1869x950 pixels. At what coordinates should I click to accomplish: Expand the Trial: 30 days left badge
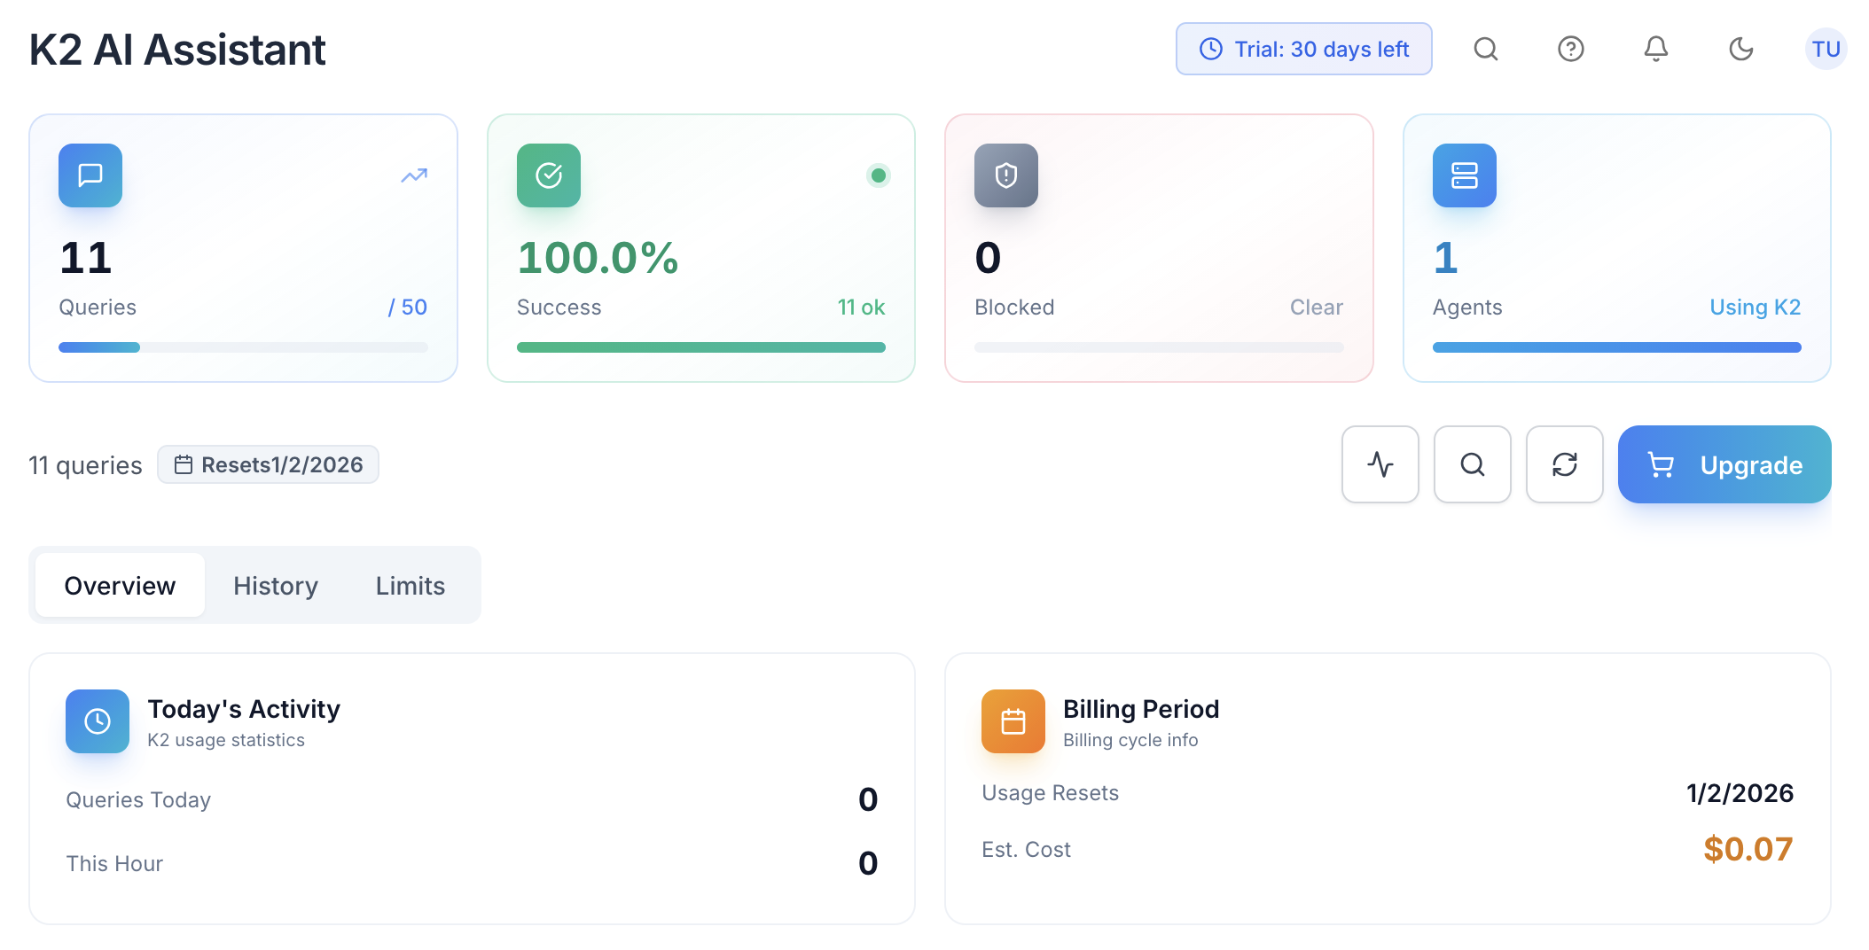pos(1303,49)
